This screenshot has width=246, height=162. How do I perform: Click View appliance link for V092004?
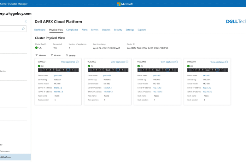click(x=217, y=62)
